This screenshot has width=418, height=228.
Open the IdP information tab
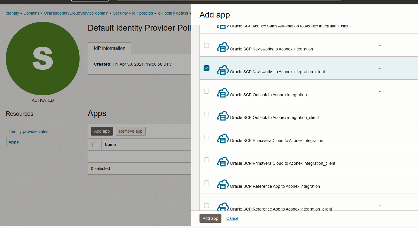pyautogui.click(x=109, y=48)
